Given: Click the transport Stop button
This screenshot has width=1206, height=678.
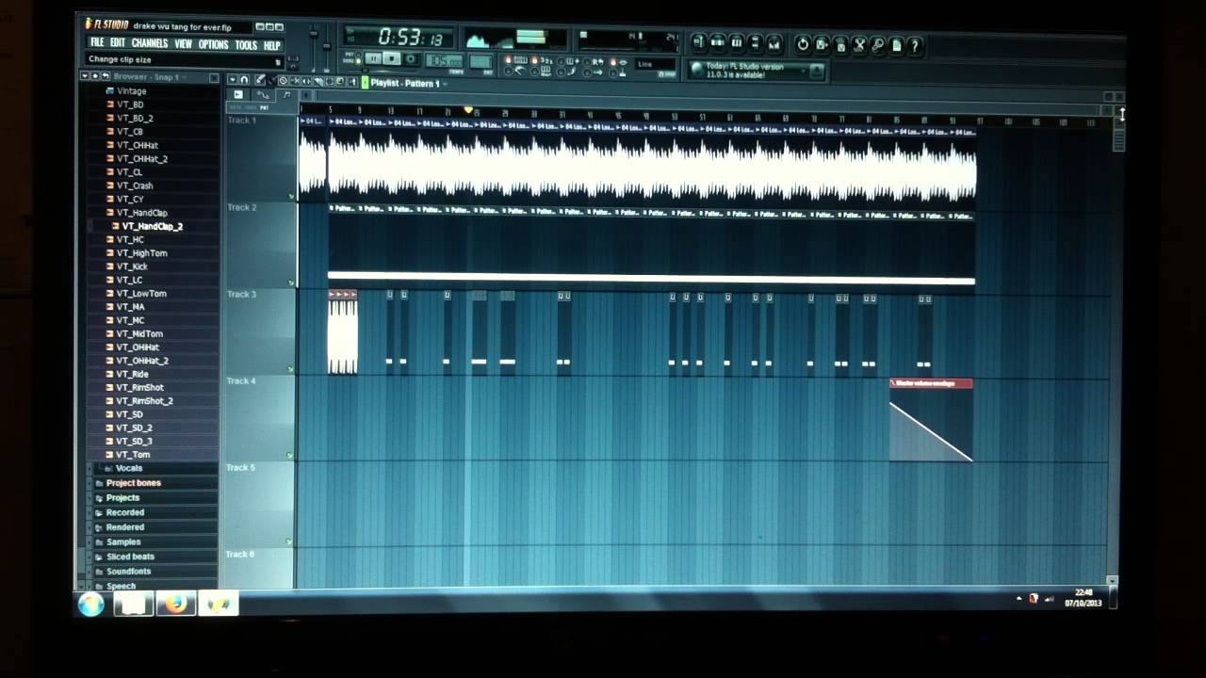Looking at the screenshot, I should [x=391, y=58].
